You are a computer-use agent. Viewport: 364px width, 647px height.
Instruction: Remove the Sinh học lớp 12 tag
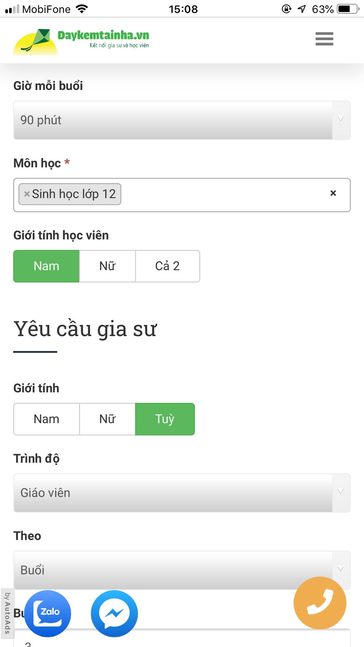tap(27, 194)
